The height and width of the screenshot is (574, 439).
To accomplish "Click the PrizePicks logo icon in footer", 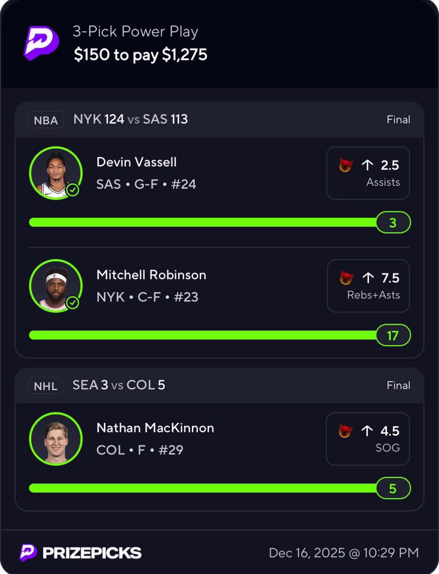I will point(28,553).
